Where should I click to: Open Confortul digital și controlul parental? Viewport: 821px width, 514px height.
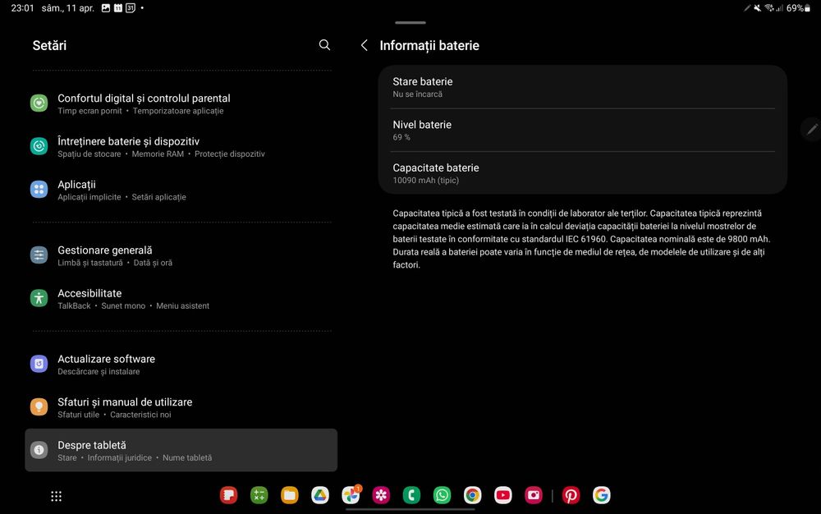point(181,103)
